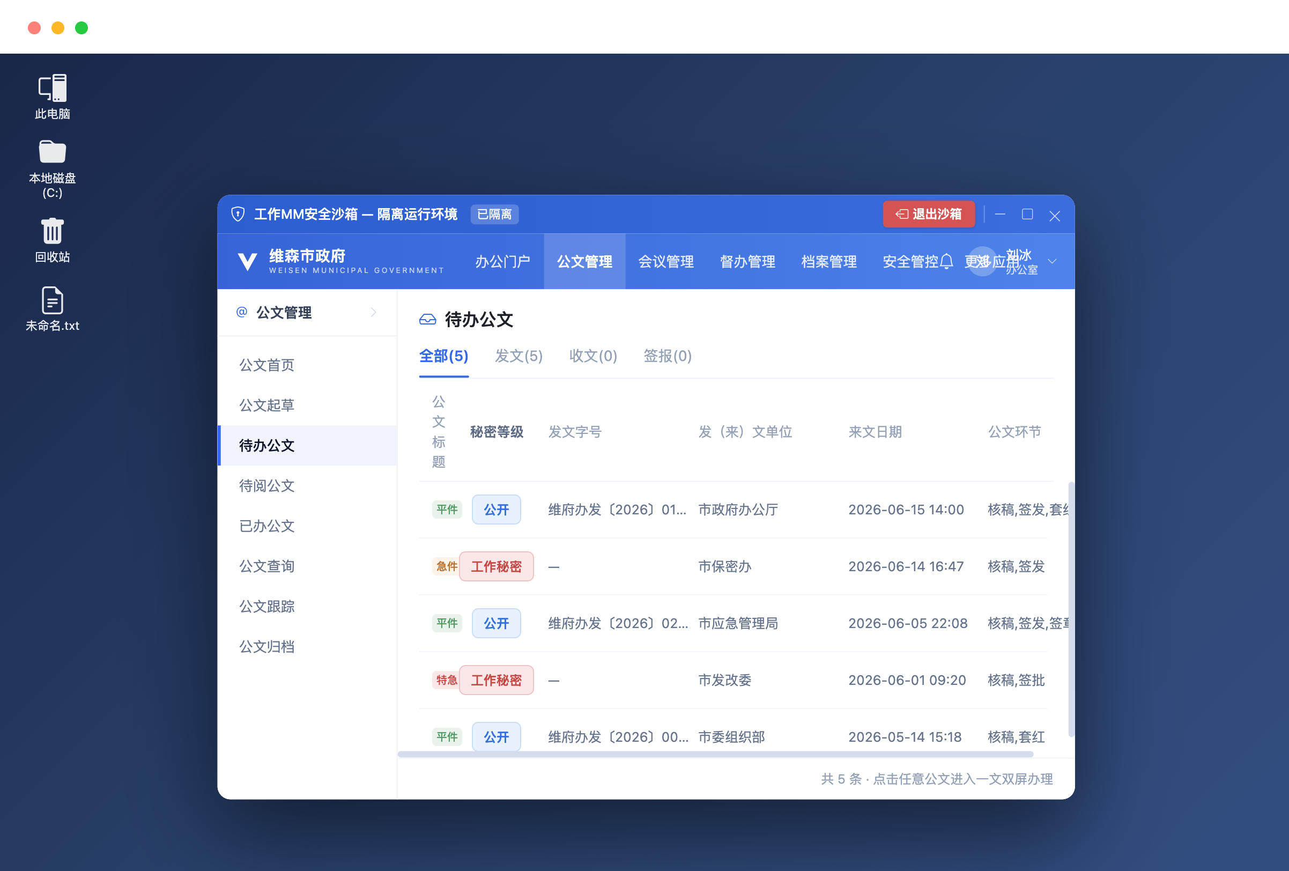The width and height of the screenshot is (1289, 871).
Task: Click the macOS yellow minimize dot
Action: click(58, 28)
